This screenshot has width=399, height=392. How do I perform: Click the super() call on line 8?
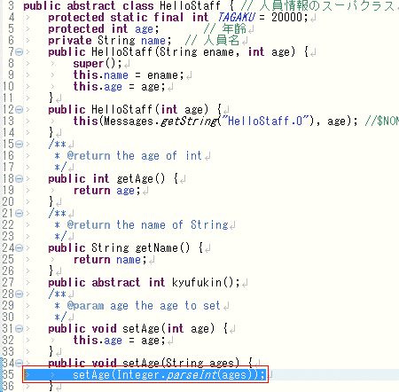(x=98, y=64)
